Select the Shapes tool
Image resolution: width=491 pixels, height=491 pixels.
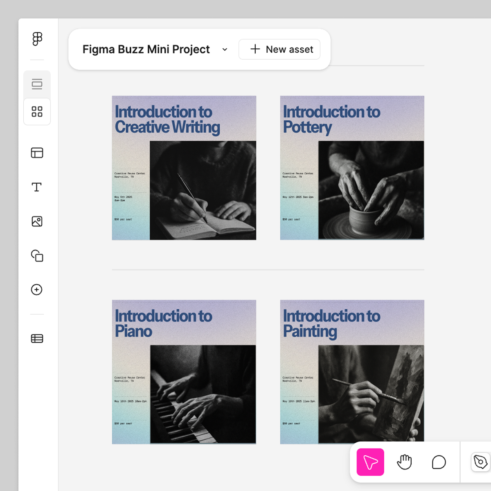click(37, 256)
